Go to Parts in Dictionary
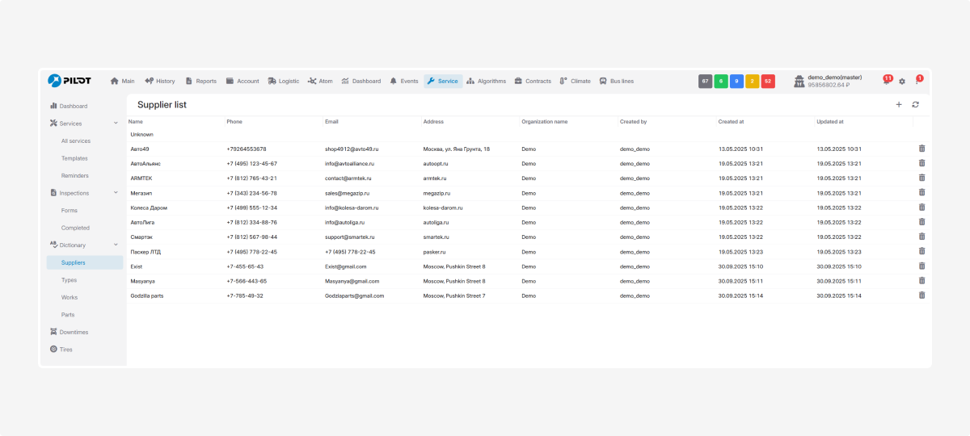This screenshot has width=970, height=436. coord(68,315)
